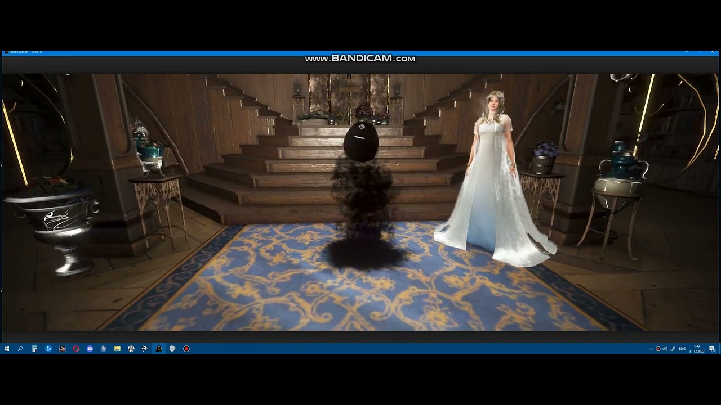Open the grey shield-like taskbar icon
The image size is (721, 405).
tap(172, 349)
